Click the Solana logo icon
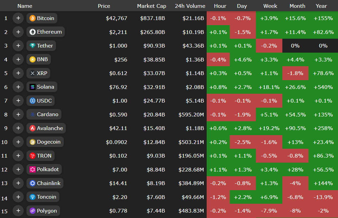 33,87
